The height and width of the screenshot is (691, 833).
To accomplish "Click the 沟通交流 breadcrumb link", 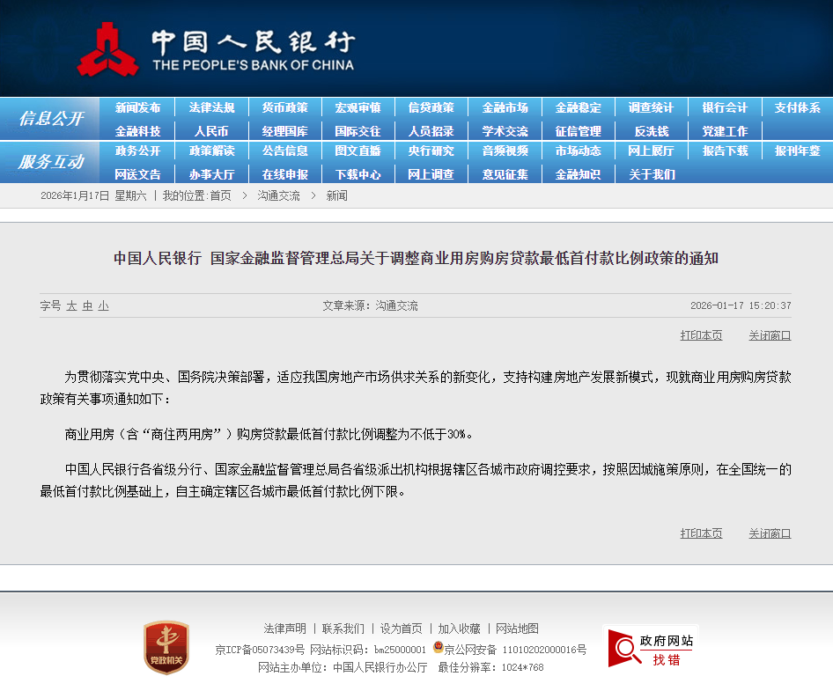I will click(278, 195).
